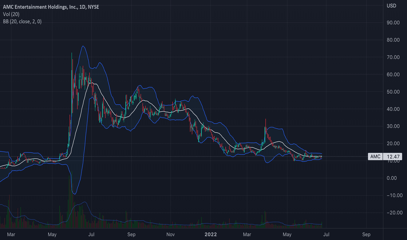The image size is (407, 240).
Task: Click the 2022 year label on time axis
Action: pyautogui.click(x=210, y=235)
